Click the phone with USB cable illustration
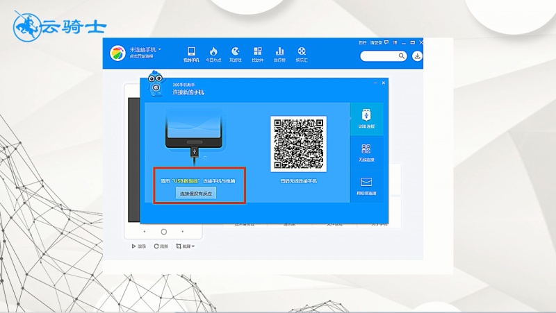 coord(195,137)
